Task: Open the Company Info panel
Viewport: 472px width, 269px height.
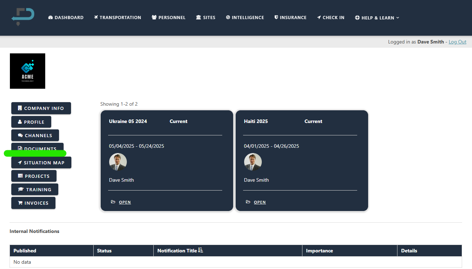Action: click(x=41, y=108)
